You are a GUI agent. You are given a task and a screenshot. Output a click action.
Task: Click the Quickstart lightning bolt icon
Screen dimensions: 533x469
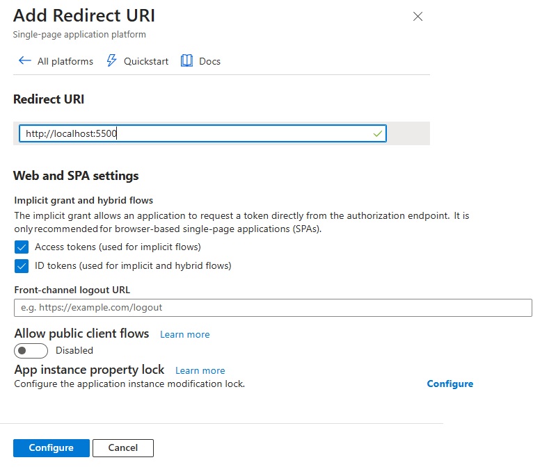111,61
